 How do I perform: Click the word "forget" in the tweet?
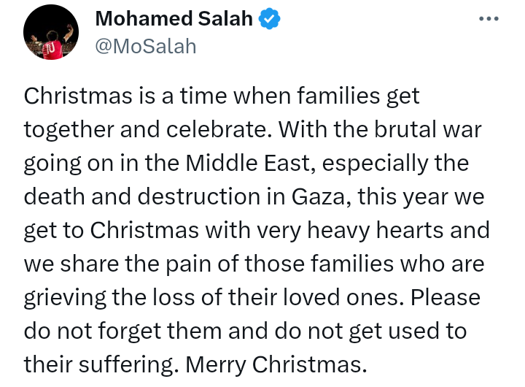point(130,332)
